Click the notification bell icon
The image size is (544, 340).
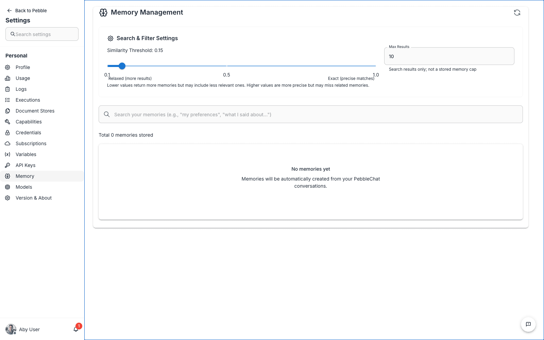76,329
